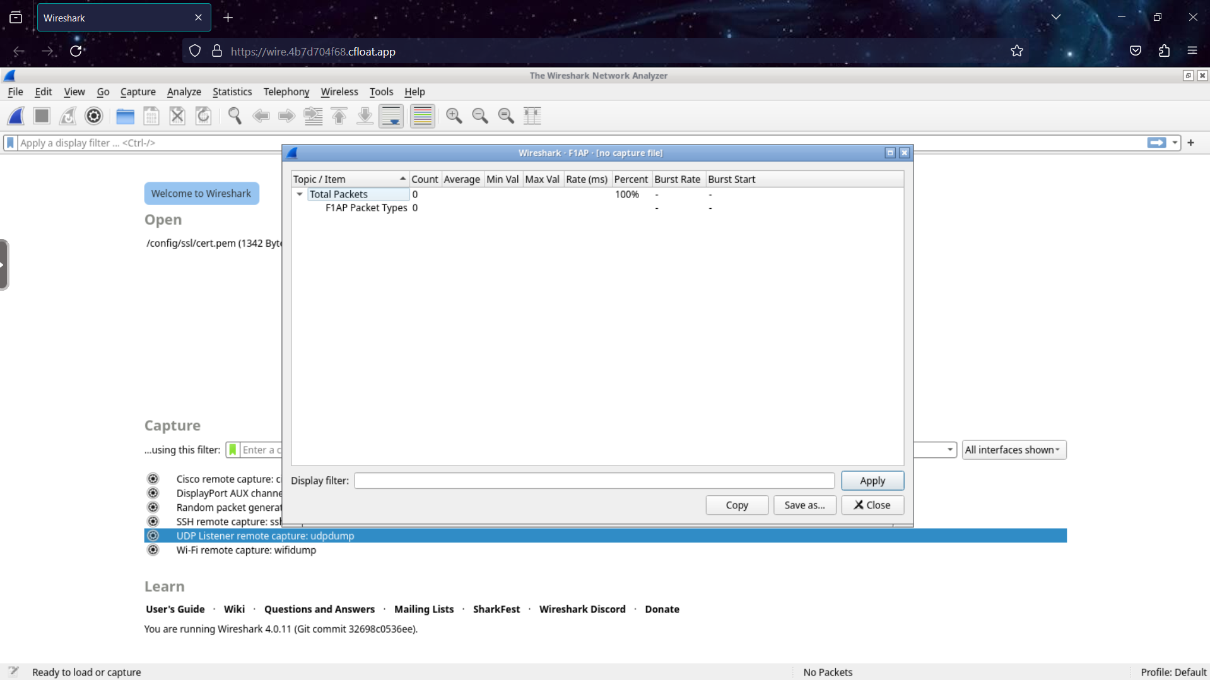Viewport: 1210px width, 680px height.
Task: Collapse the Total Packets tree row
Action: pyautogui.click(x=300, y=194)
